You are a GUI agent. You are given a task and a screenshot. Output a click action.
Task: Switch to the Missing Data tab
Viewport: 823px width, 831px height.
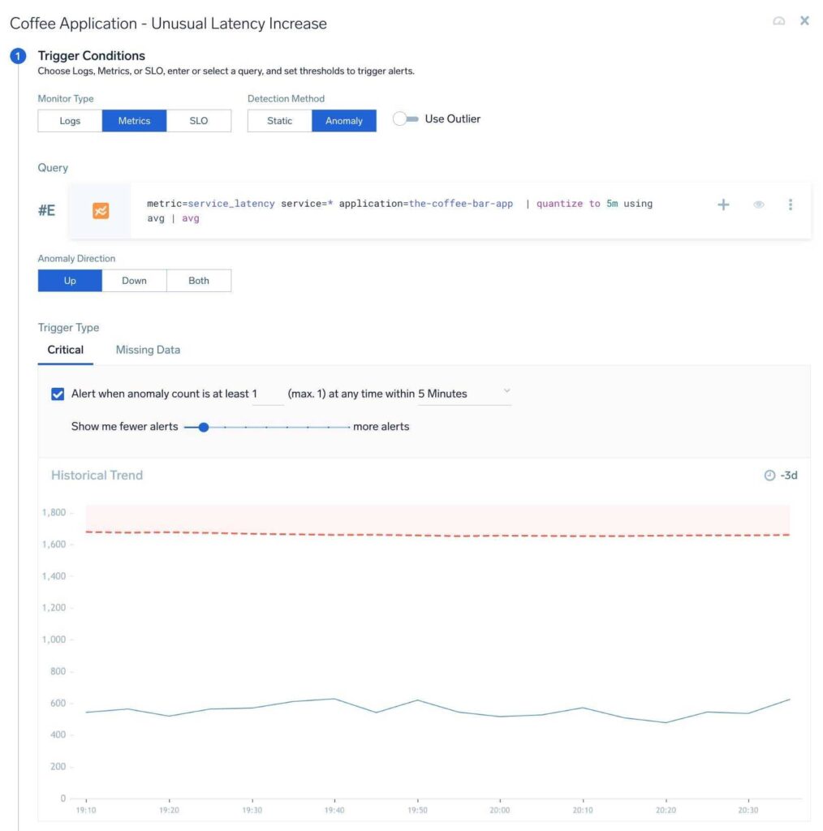click(147, 349)
